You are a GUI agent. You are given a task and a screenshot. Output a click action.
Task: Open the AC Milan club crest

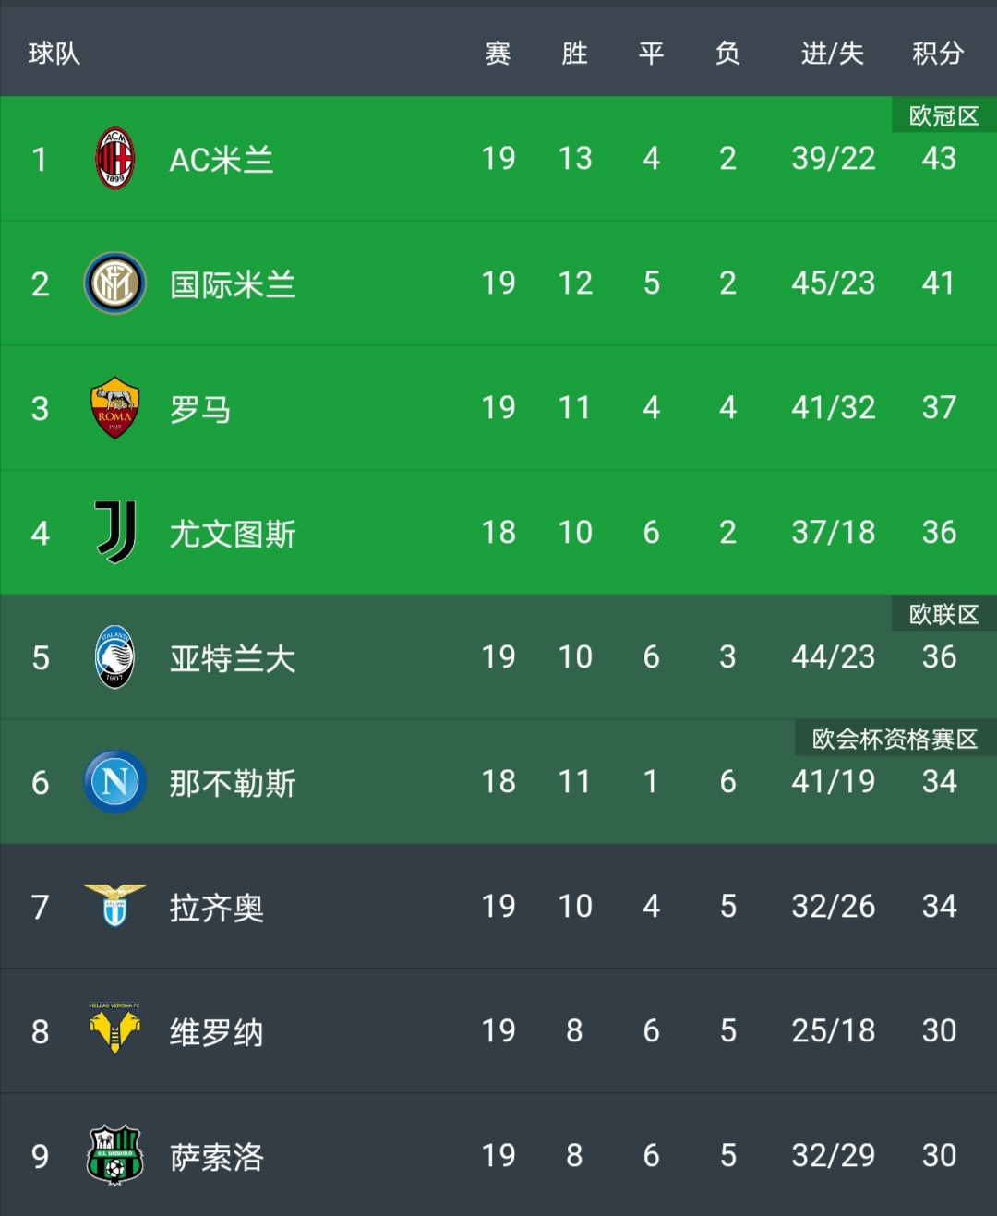[115, 159]
